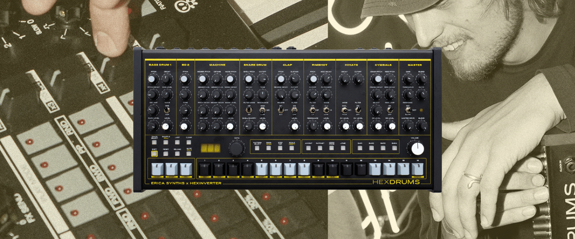Click the Ratchet button
The width and height of the screenshot is (575, 239).
(320, 148)
